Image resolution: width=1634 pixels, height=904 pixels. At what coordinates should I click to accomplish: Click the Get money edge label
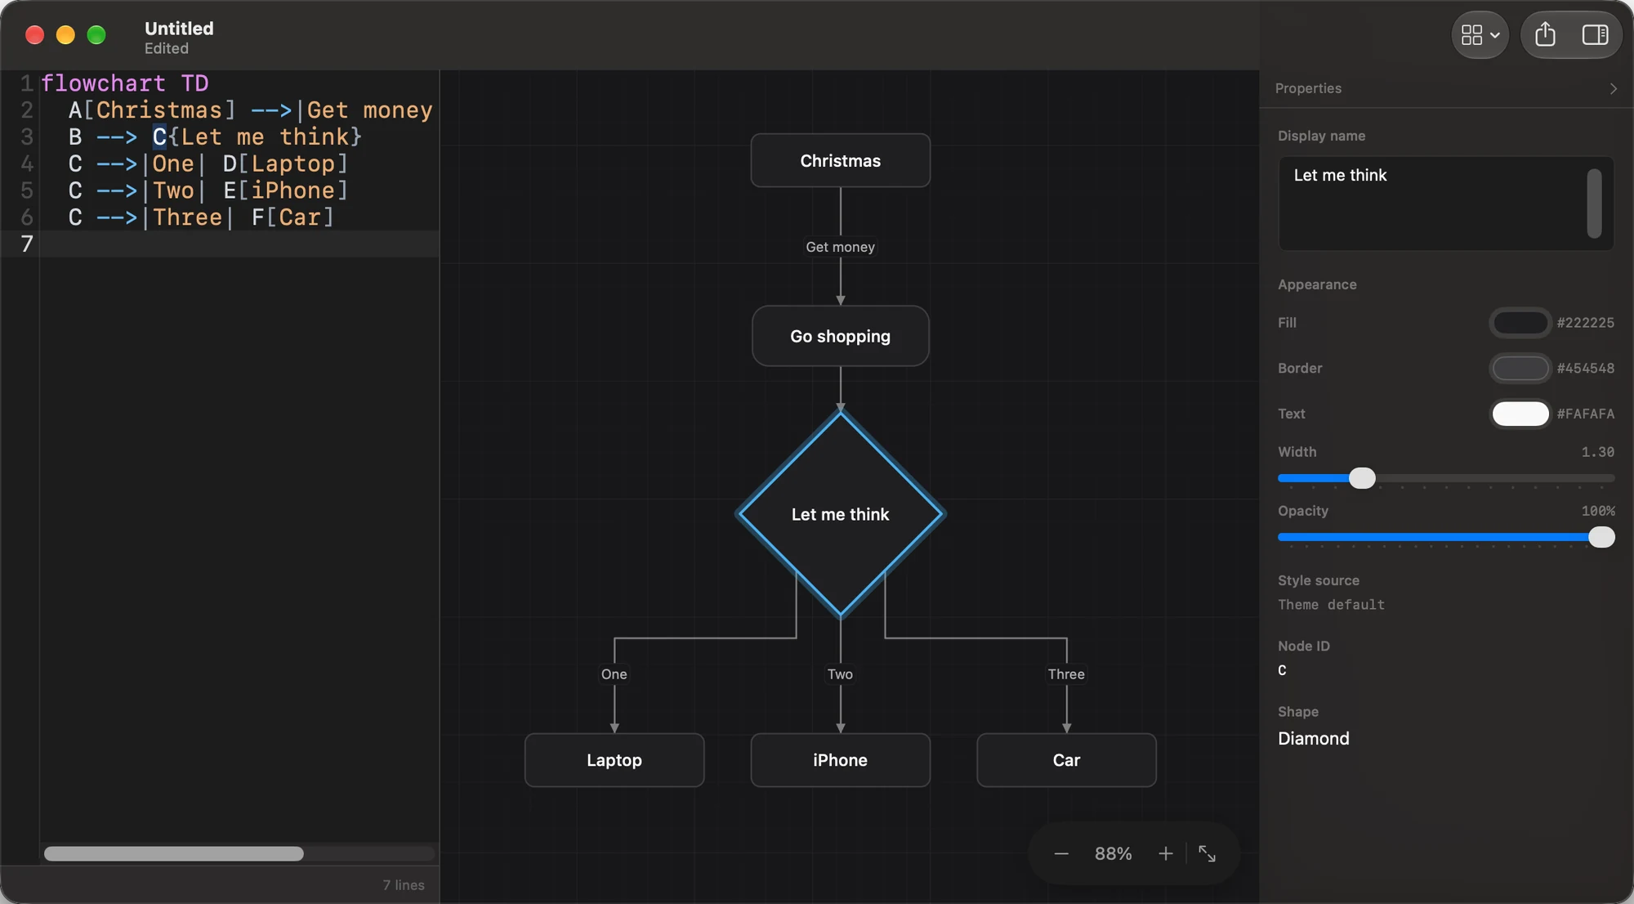[840, 247]
